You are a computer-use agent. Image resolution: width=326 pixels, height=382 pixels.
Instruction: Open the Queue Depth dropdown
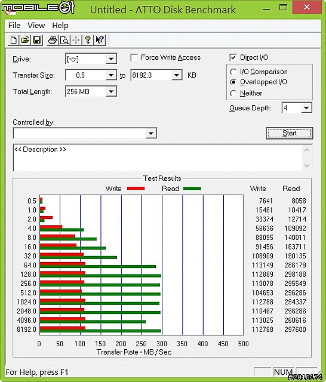(306, 107)
